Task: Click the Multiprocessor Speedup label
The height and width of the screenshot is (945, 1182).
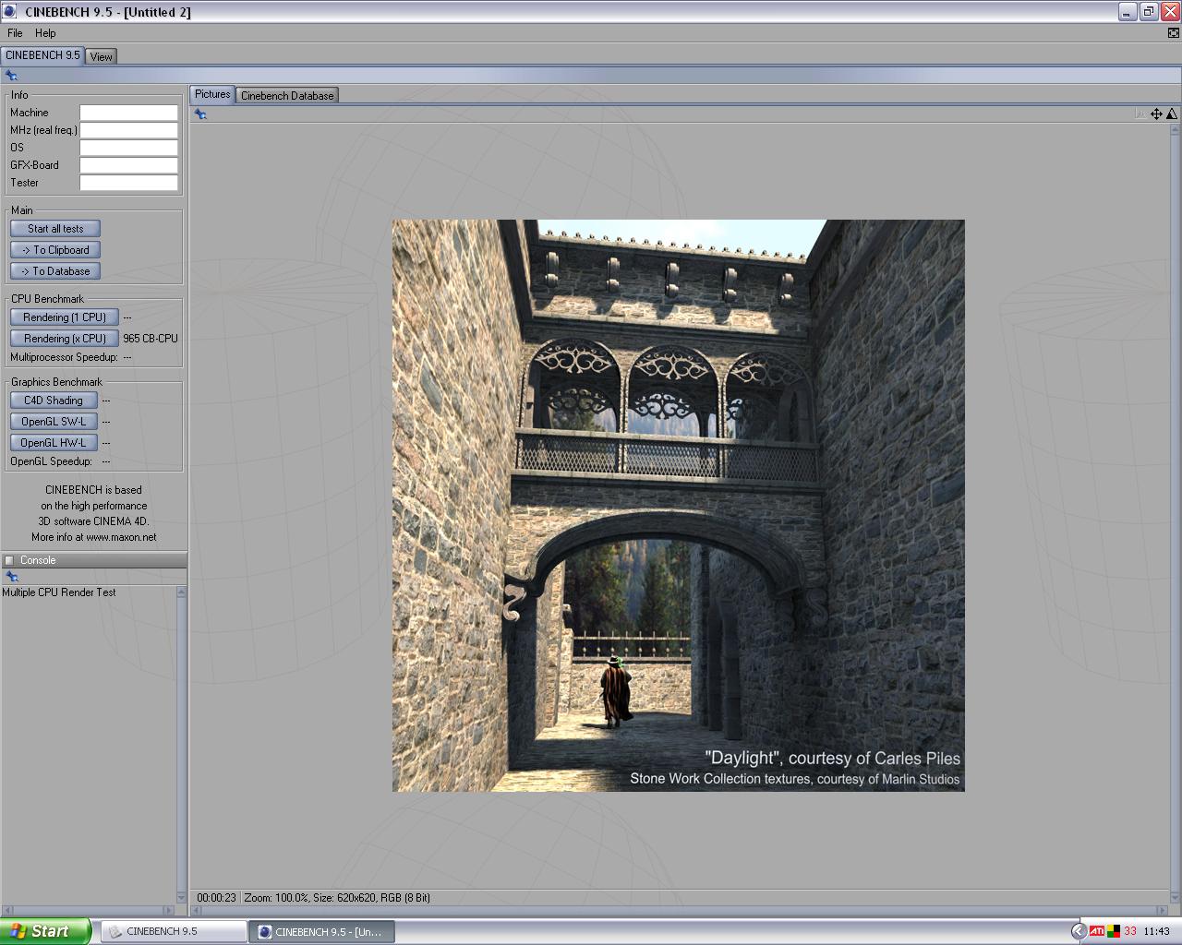Action: pos(64,357)
